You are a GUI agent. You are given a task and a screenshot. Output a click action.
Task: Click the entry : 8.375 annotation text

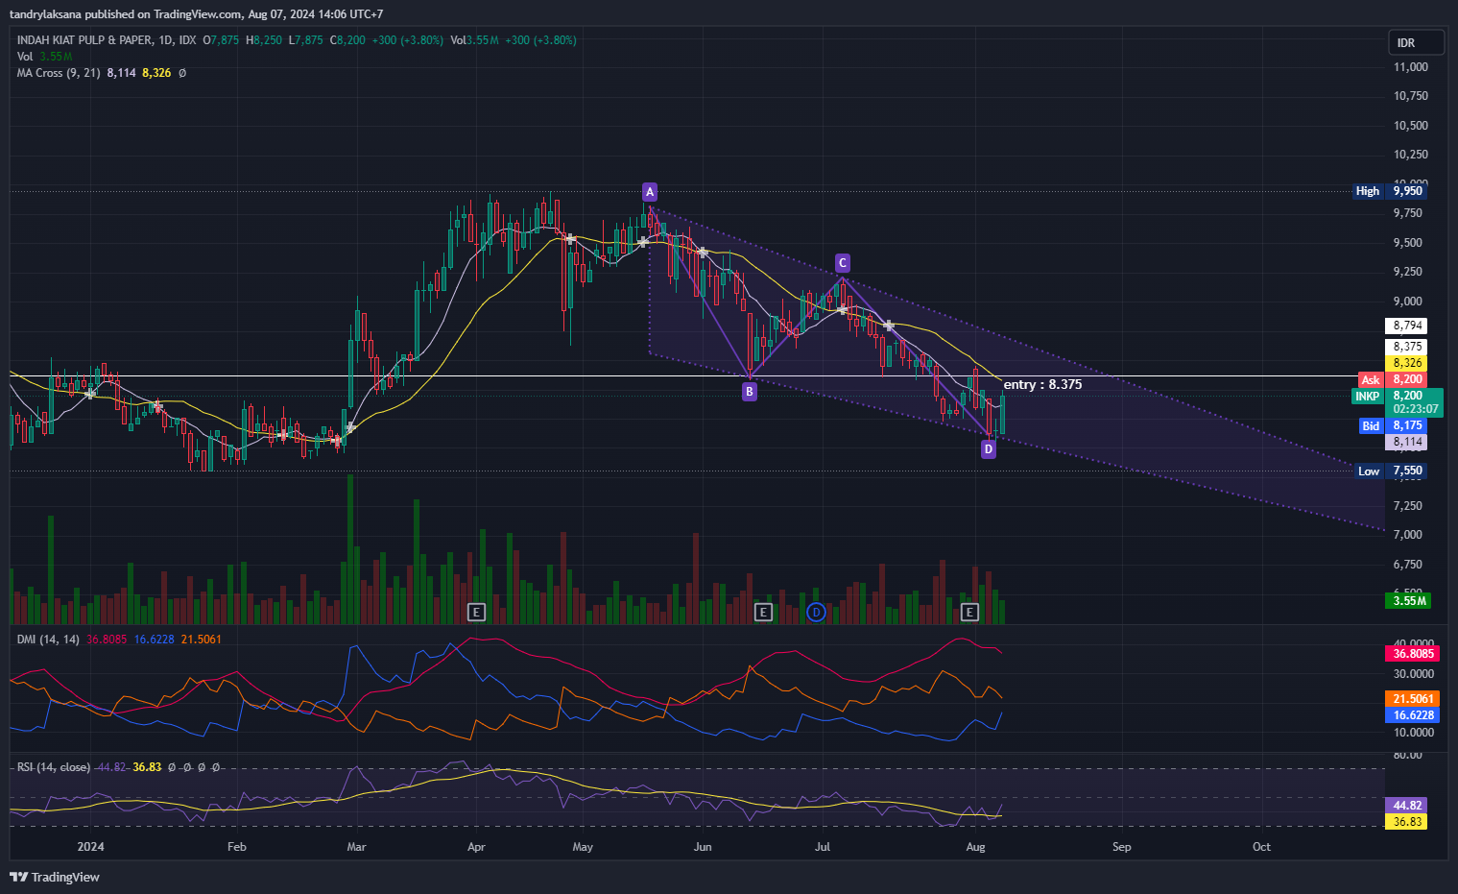(x=1042, y=384)
